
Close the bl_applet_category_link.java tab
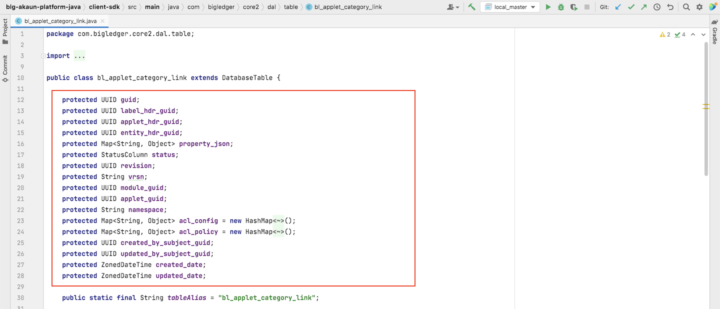[x=103, y=21]
